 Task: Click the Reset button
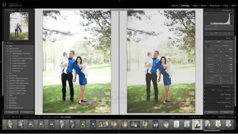coord(226,112)
